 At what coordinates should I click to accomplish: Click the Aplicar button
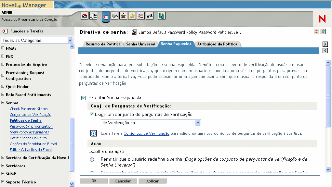153,181
